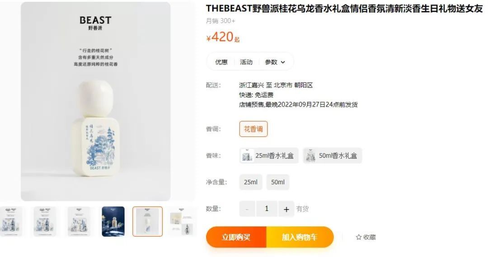Change delivery address 北京市 朝阳区
The image size is (488, 257).
(x=293, y=85)
